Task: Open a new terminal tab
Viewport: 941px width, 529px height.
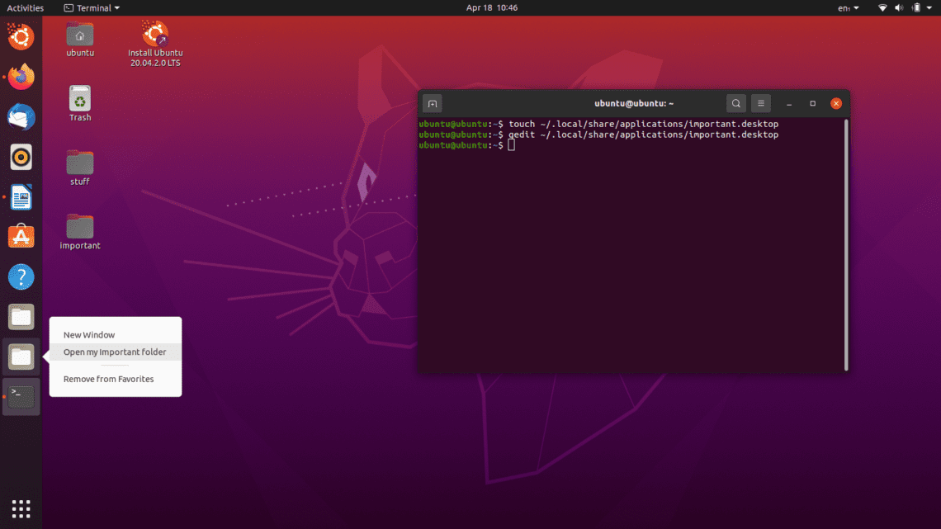Action: pos(432,103)
